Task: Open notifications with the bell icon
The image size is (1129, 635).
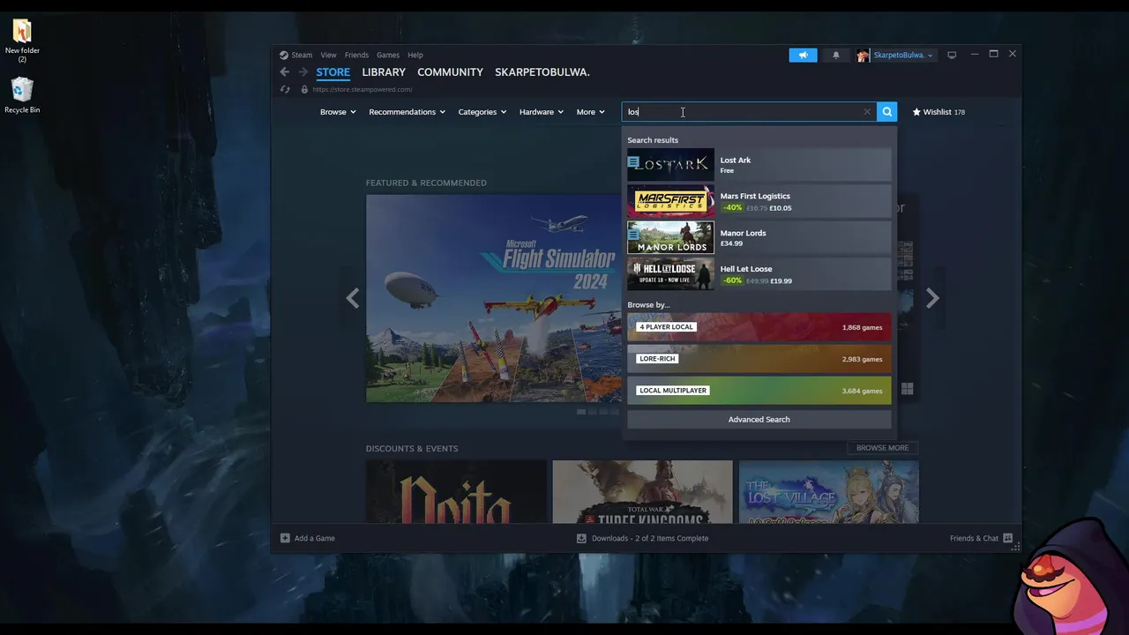Action: click(836, 55)
